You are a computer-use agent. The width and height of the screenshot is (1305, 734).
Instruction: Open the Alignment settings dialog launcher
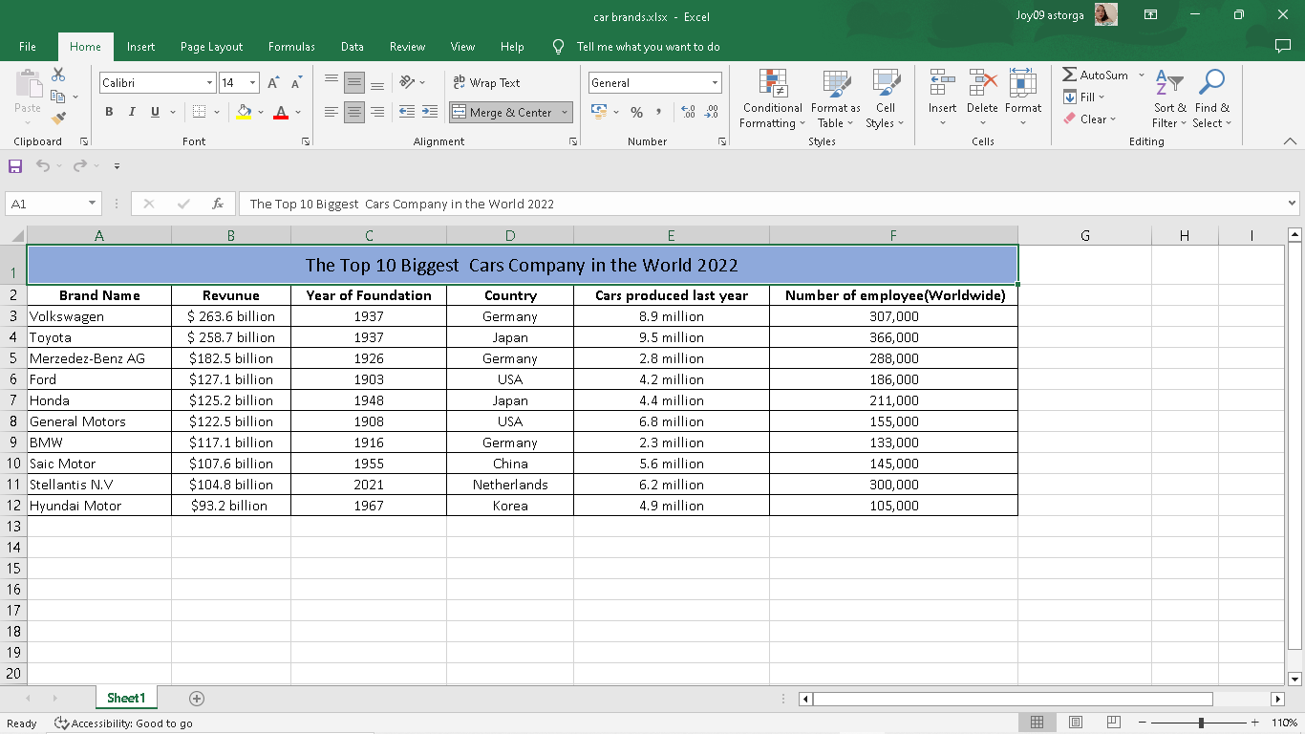(573, 141)
